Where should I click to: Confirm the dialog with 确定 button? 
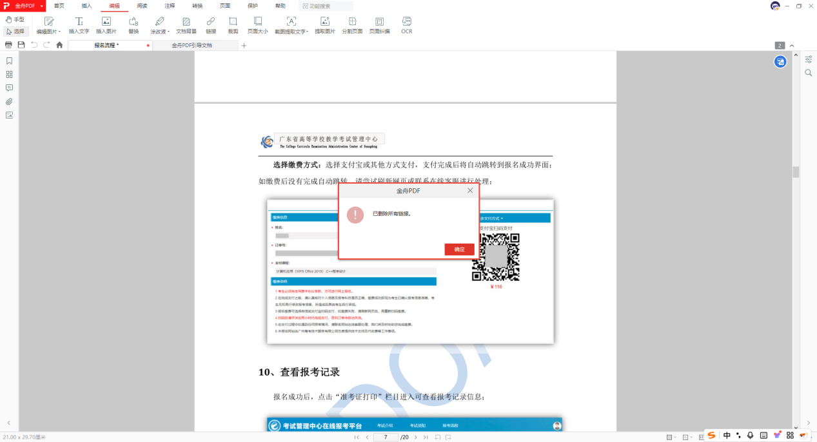[459, 249]
